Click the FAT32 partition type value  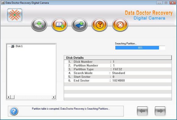point(117,69)
